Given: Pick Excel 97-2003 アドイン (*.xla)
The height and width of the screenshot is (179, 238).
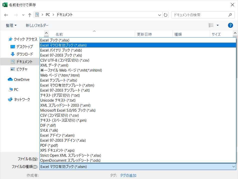Looking at the screenshot, I should click(x=138, y=140).
